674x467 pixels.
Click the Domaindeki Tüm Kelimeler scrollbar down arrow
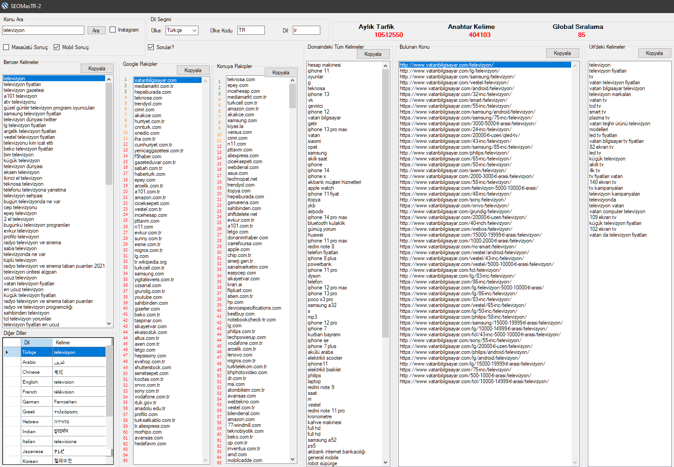(x=385, y=462)
